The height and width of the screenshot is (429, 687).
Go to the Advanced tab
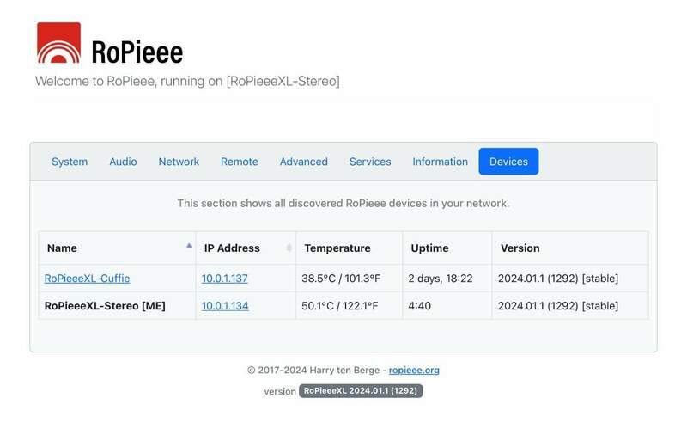(x=303, y=162)
